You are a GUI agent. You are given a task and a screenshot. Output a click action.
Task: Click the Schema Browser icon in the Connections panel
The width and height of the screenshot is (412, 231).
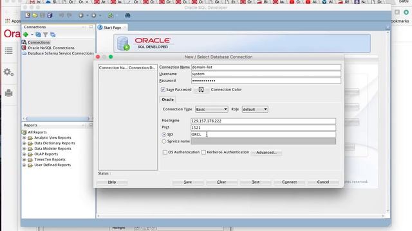tap(53, 35)
